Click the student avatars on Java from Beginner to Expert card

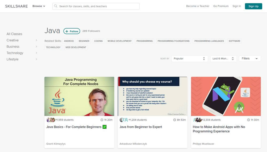pos(124,120)
